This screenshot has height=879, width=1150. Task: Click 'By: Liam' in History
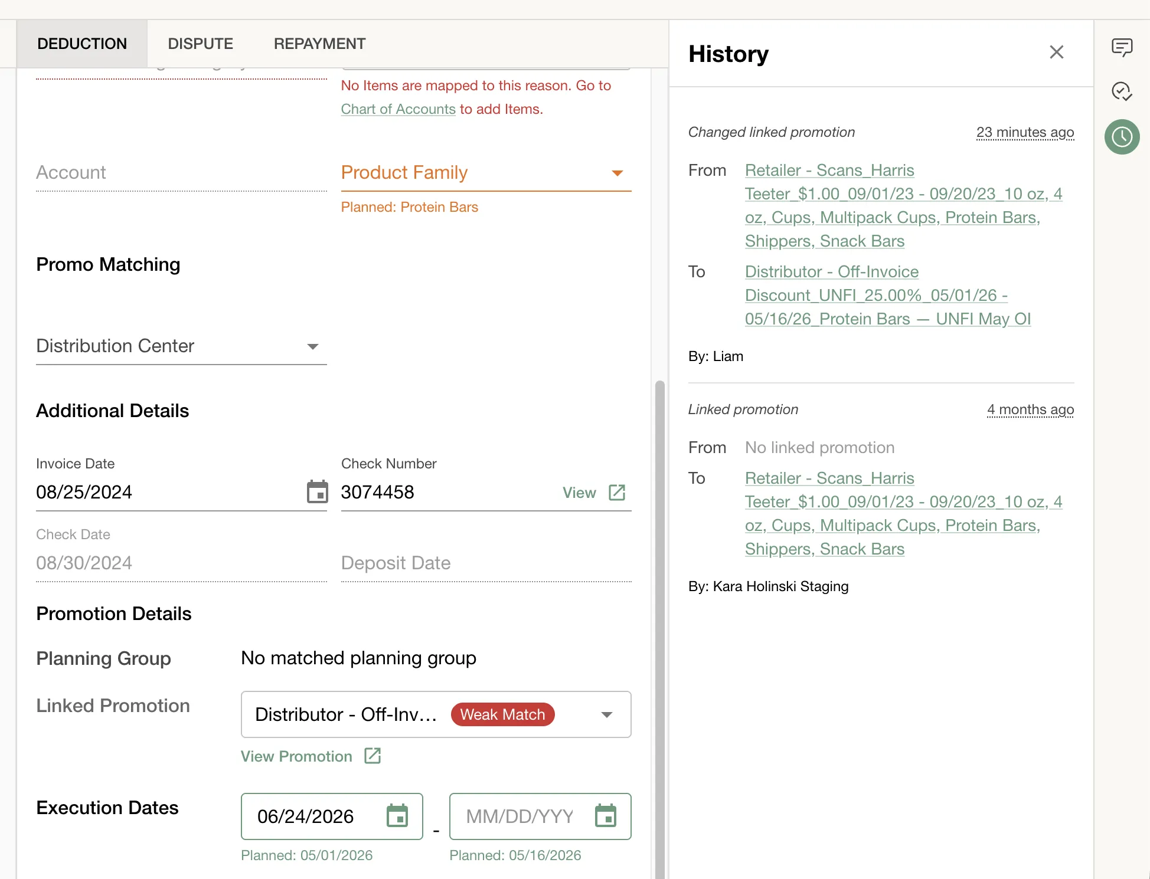click(x=716, y=356)
